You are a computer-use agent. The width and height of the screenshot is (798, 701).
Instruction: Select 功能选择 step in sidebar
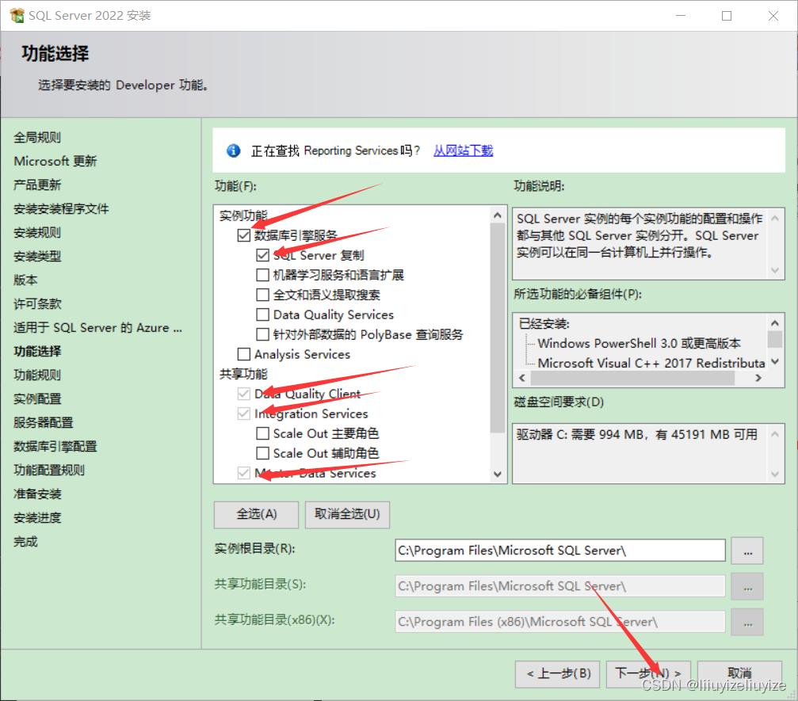pos(37,352)
